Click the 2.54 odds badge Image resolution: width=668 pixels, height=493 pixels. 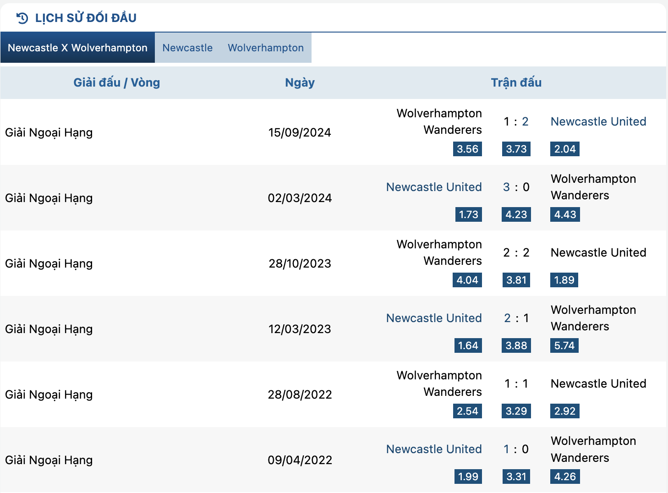click(467, 411)
